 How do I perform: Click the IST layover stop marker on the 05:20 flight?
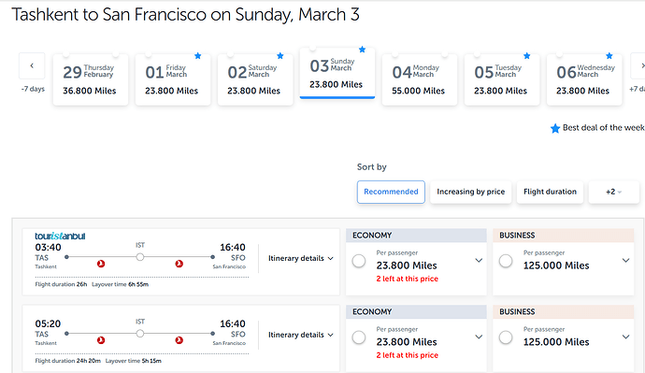pos(140,334)
